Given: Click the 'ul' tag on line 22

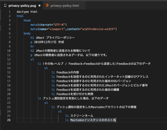Looking at the screenshot, I should [x=46, y=103].
